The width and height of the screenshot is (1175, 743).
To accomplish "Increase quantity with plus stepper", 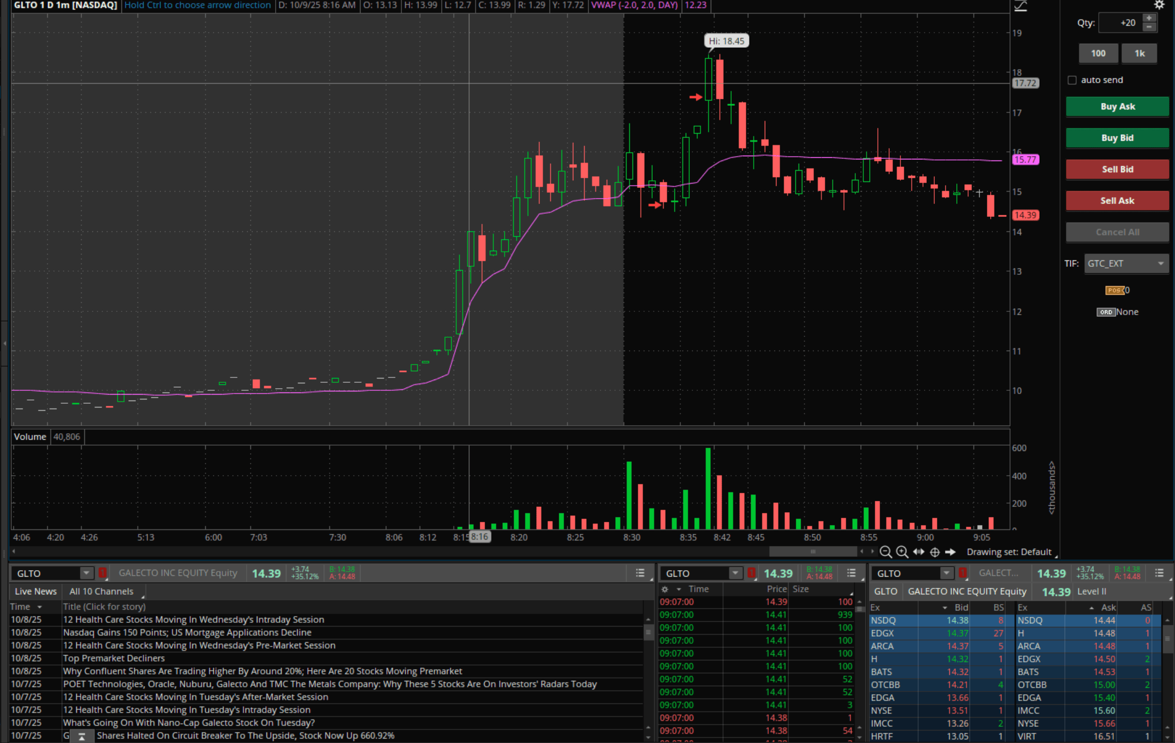I will point(1149,18).
